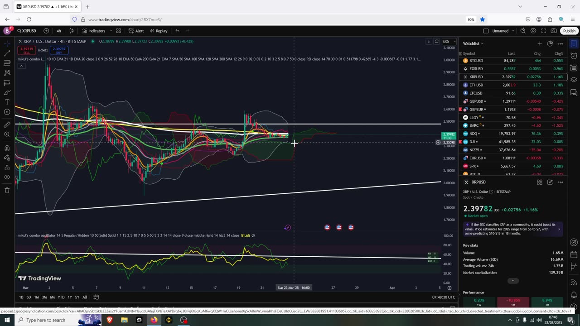The width and height of the screenshot is (580, 326).
Task: Select ETHUSD in the watchlist
Action: 513,85
